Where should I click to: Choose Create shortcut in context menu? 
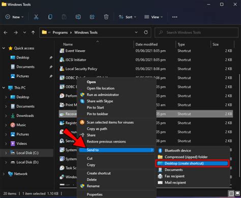pyautogui.click(x=99, y=173)
